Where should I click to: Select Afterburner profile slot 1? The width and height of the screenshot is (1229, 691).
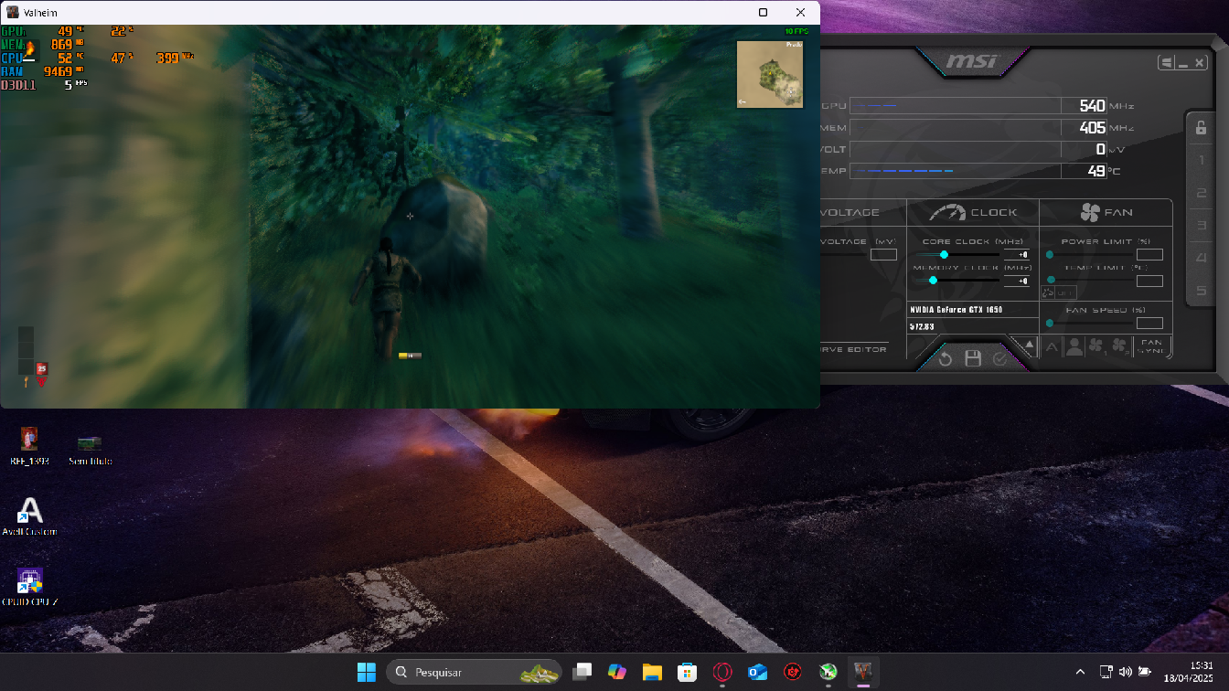coord(1202,161)
